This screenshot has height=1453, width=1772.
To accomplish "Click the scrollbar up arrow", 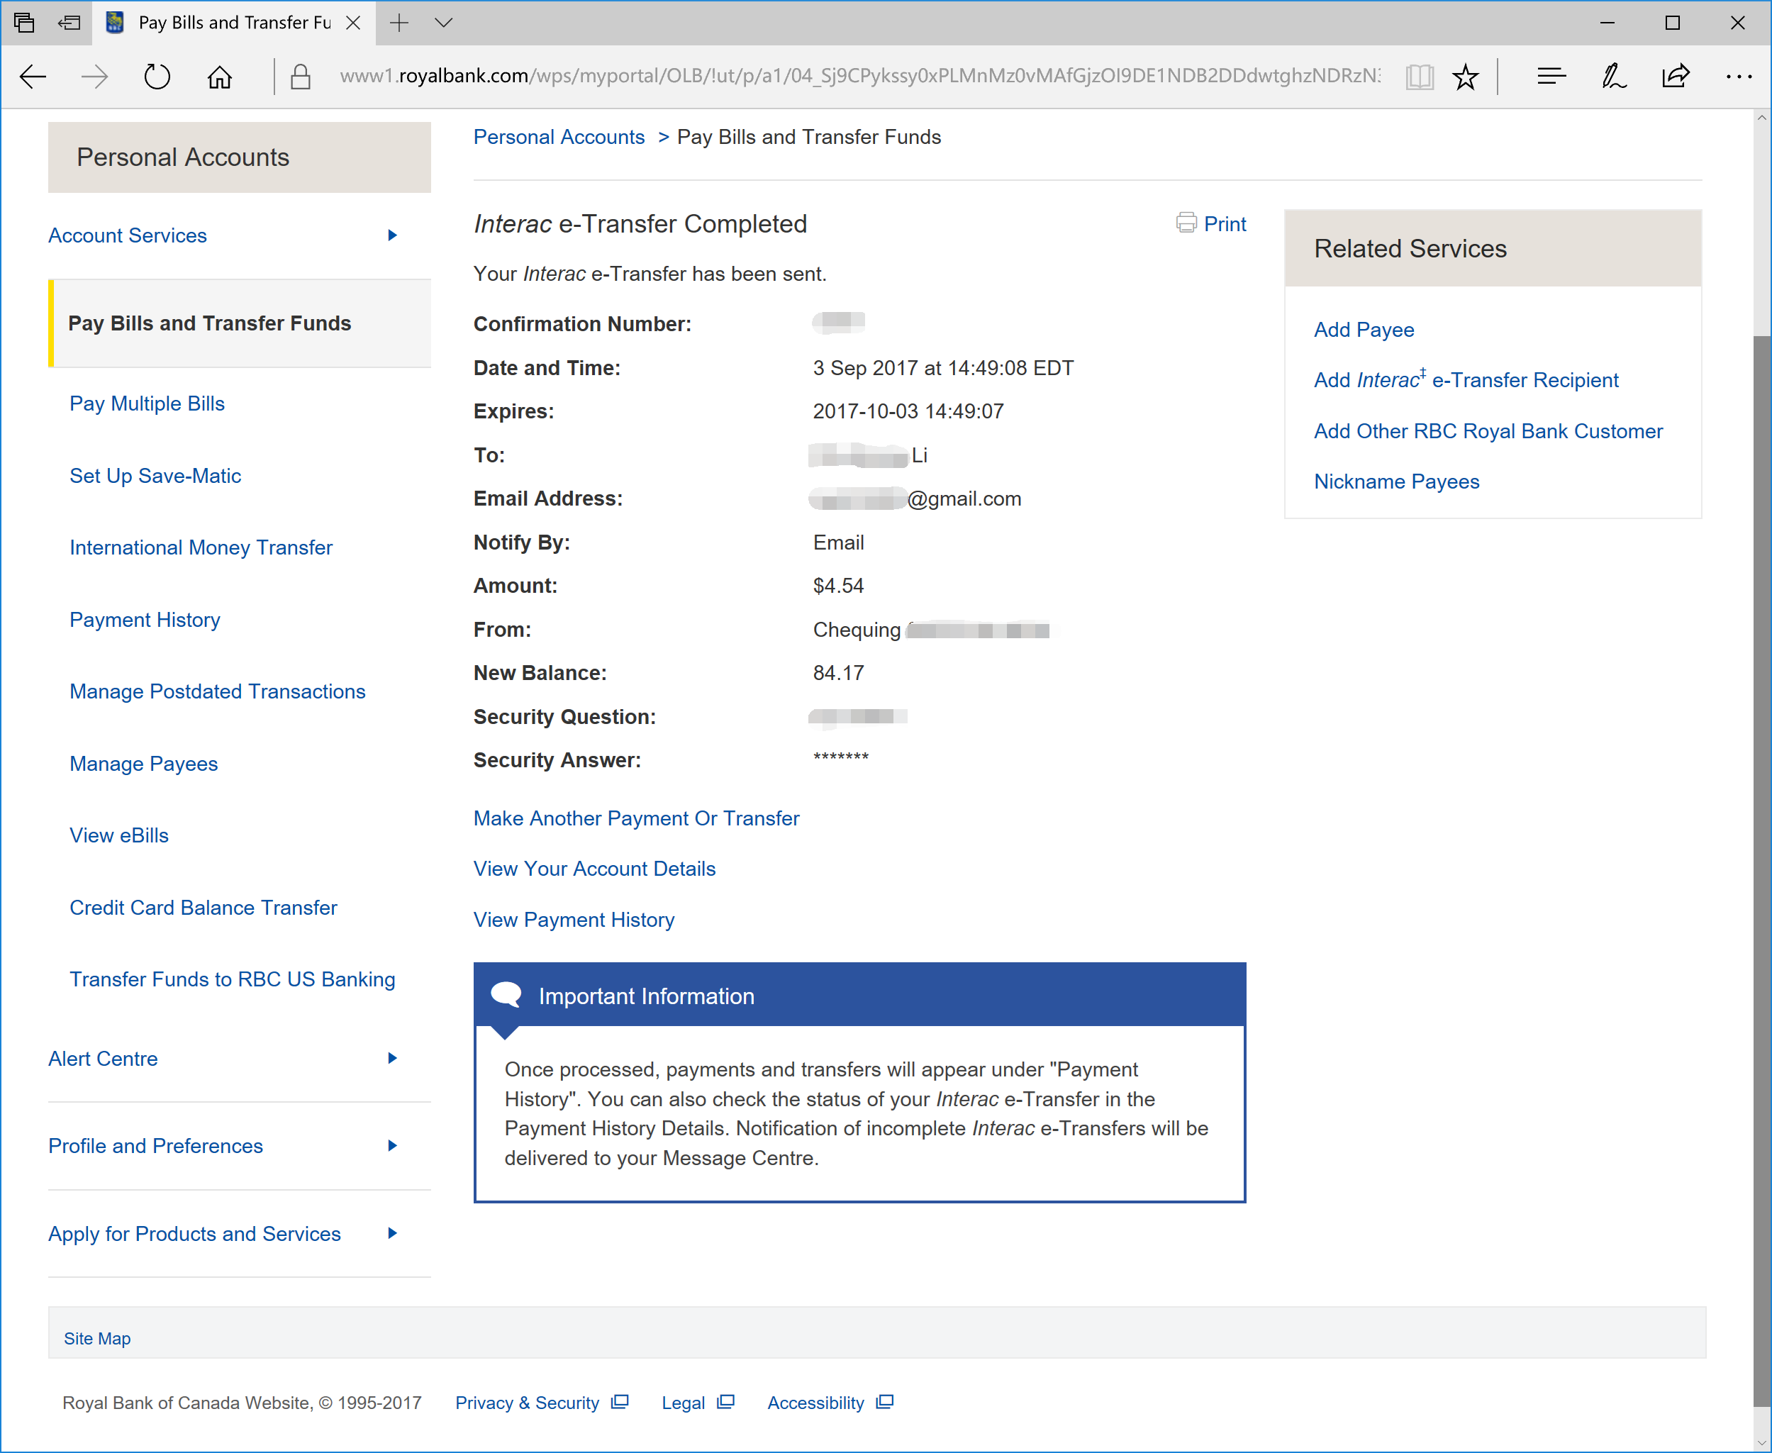I will 1762,119.
